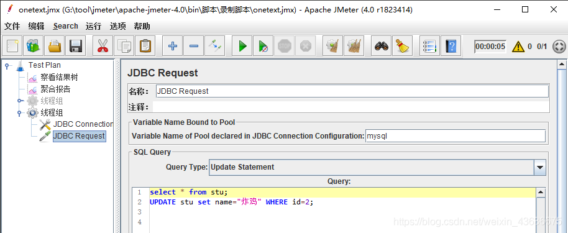568x233 pixels.
Task: Collapse the enabled 线程组 node handle
Action: coord(19,113)
